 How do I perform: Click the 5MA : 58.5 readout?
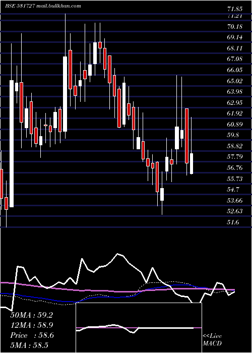[29, 345]
